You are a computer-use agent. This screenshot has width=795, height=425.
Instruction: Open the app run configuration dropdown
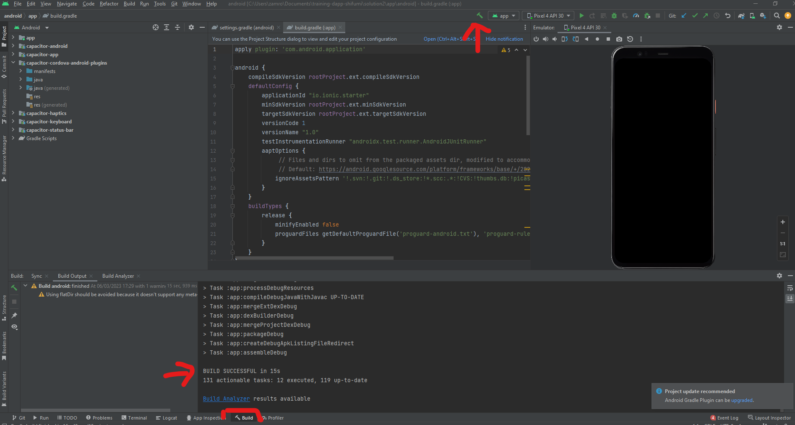(504, 16)
